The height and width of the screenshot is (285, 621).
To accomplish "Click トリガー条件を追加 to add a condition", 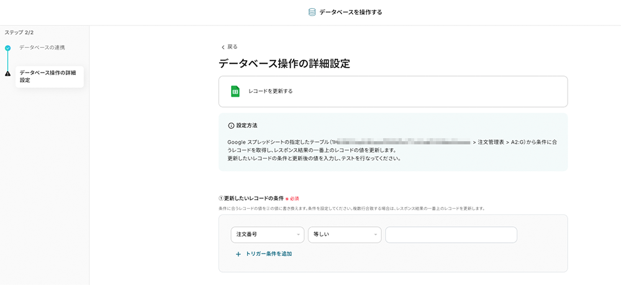I will (x=268, y=254).
